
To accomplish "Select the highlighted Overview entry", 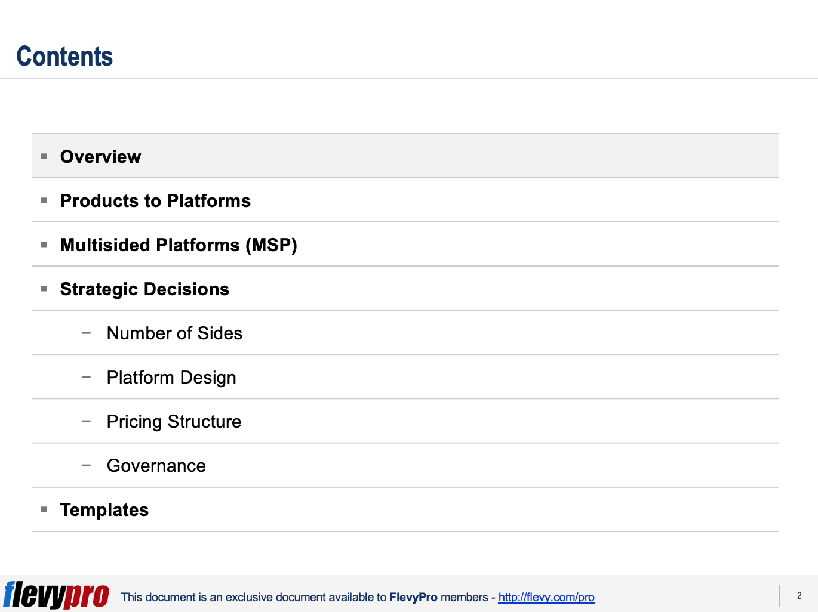I will [100, 156].
